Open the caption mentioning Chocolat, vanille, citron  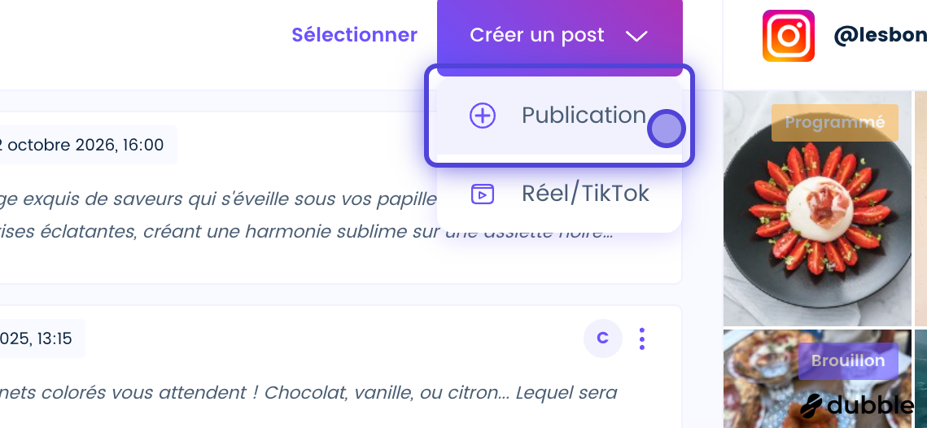[x=308, y=392]
